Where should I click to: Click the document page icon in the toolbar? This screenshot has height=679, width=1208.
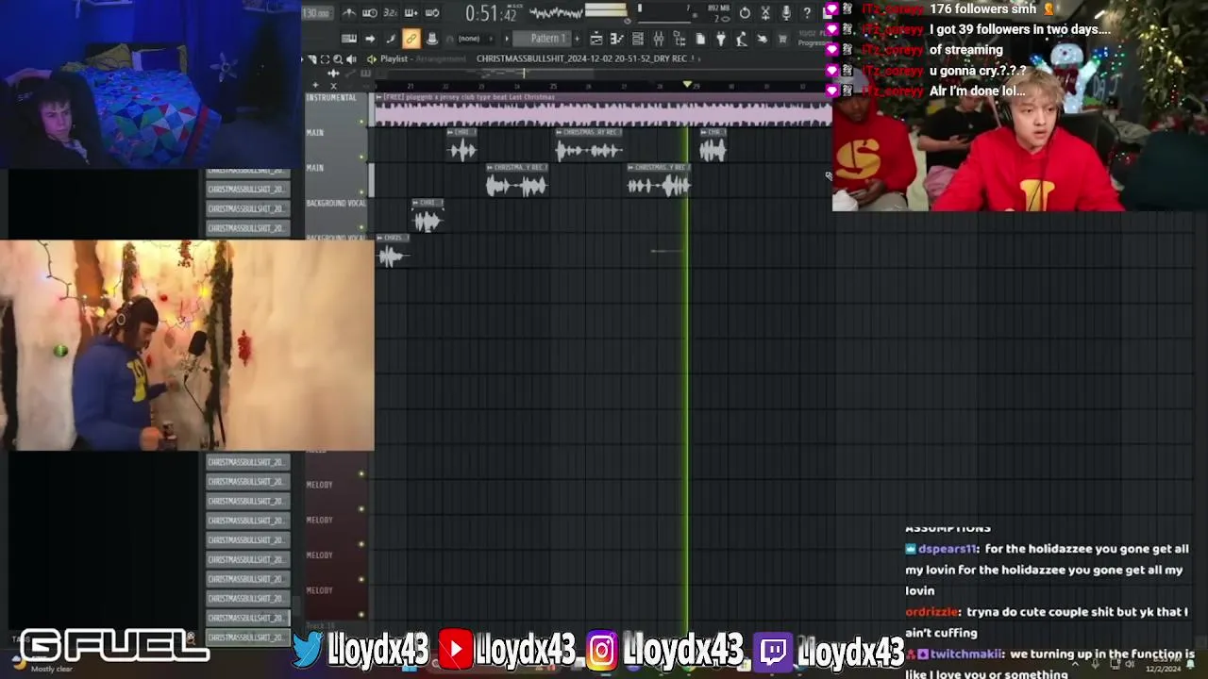pyautogui.click(x=700, y=39)
